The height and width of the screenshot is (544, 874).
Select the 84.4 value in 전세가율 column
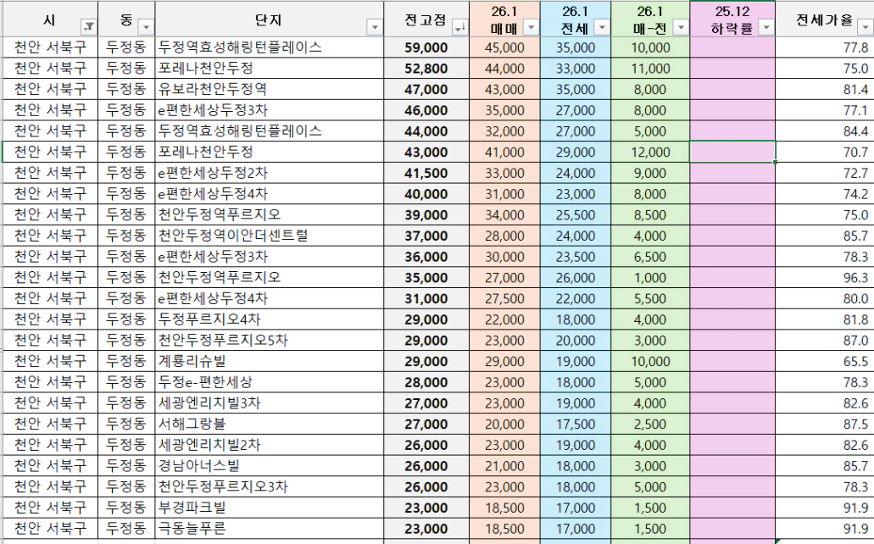click(824, 131)
